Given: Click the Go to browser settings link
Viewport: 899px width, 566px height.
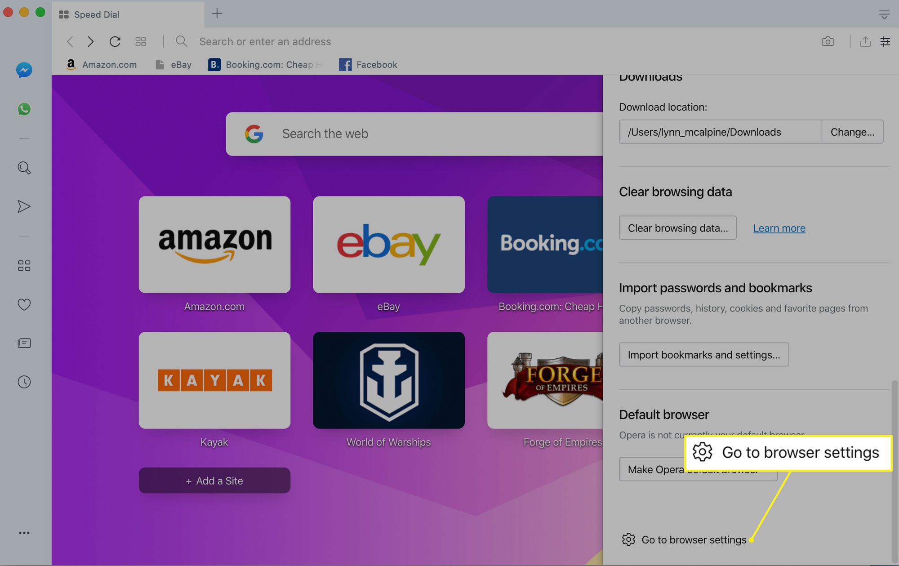Looking at the screenshot, I should coord(694,539).
